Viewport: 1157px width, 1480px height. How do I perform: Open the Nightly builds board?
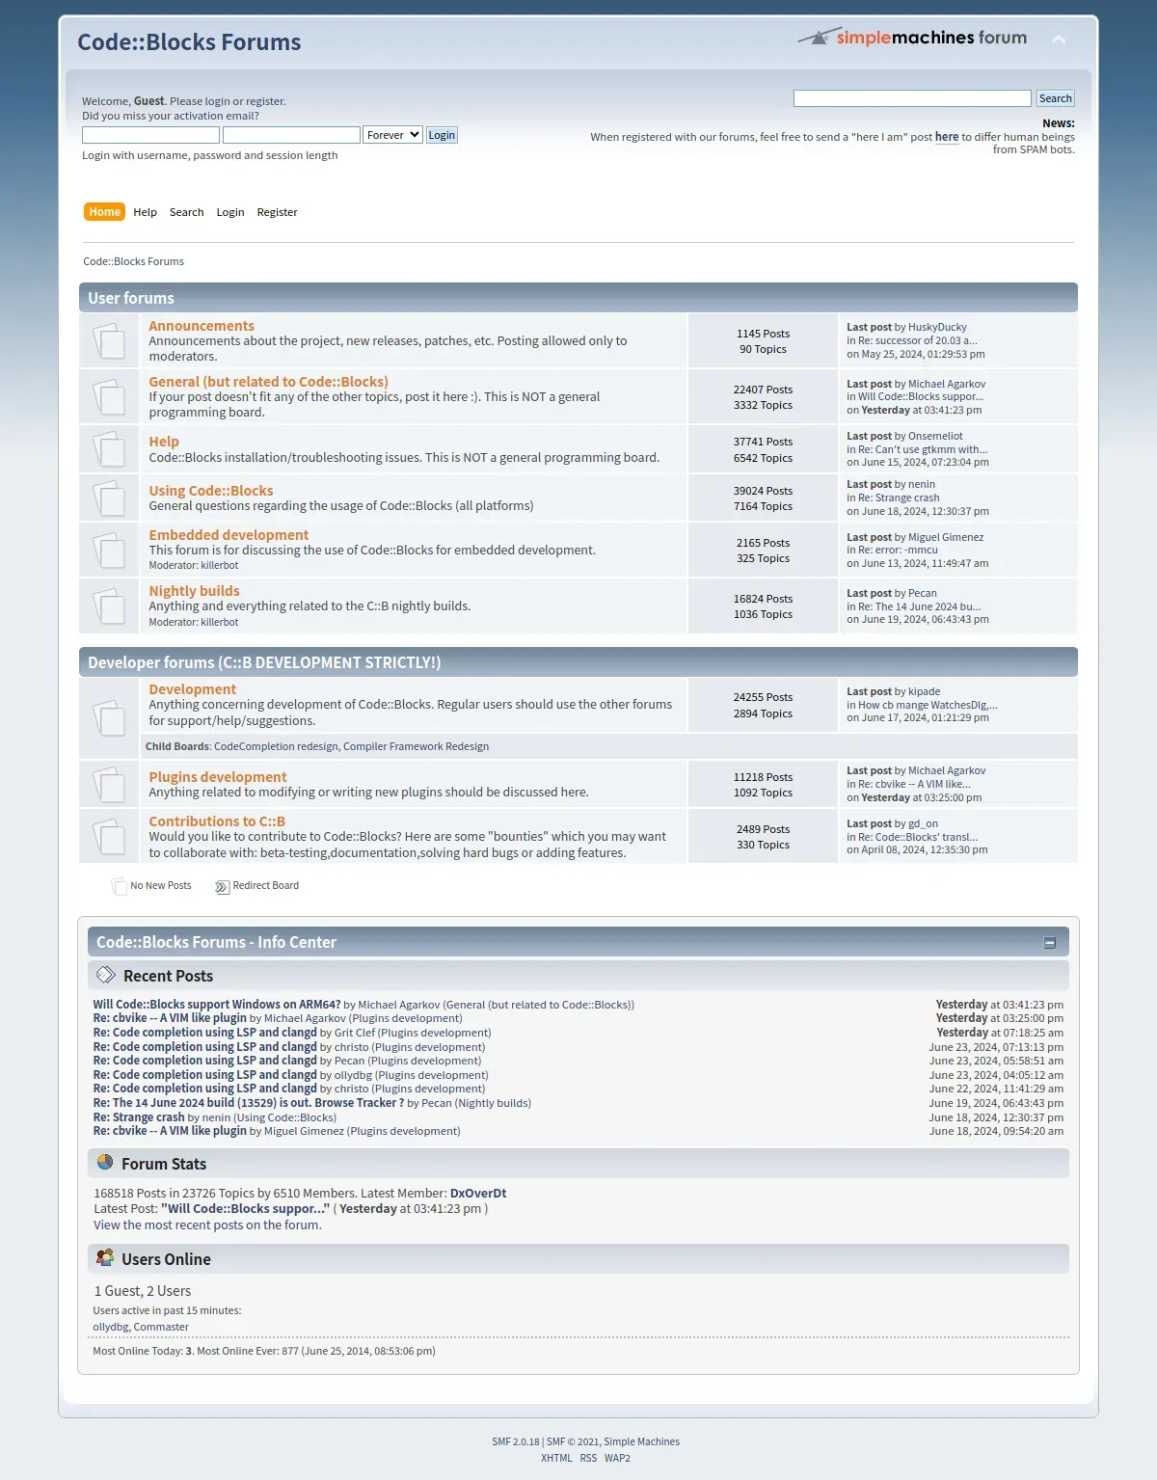[194, 591]
